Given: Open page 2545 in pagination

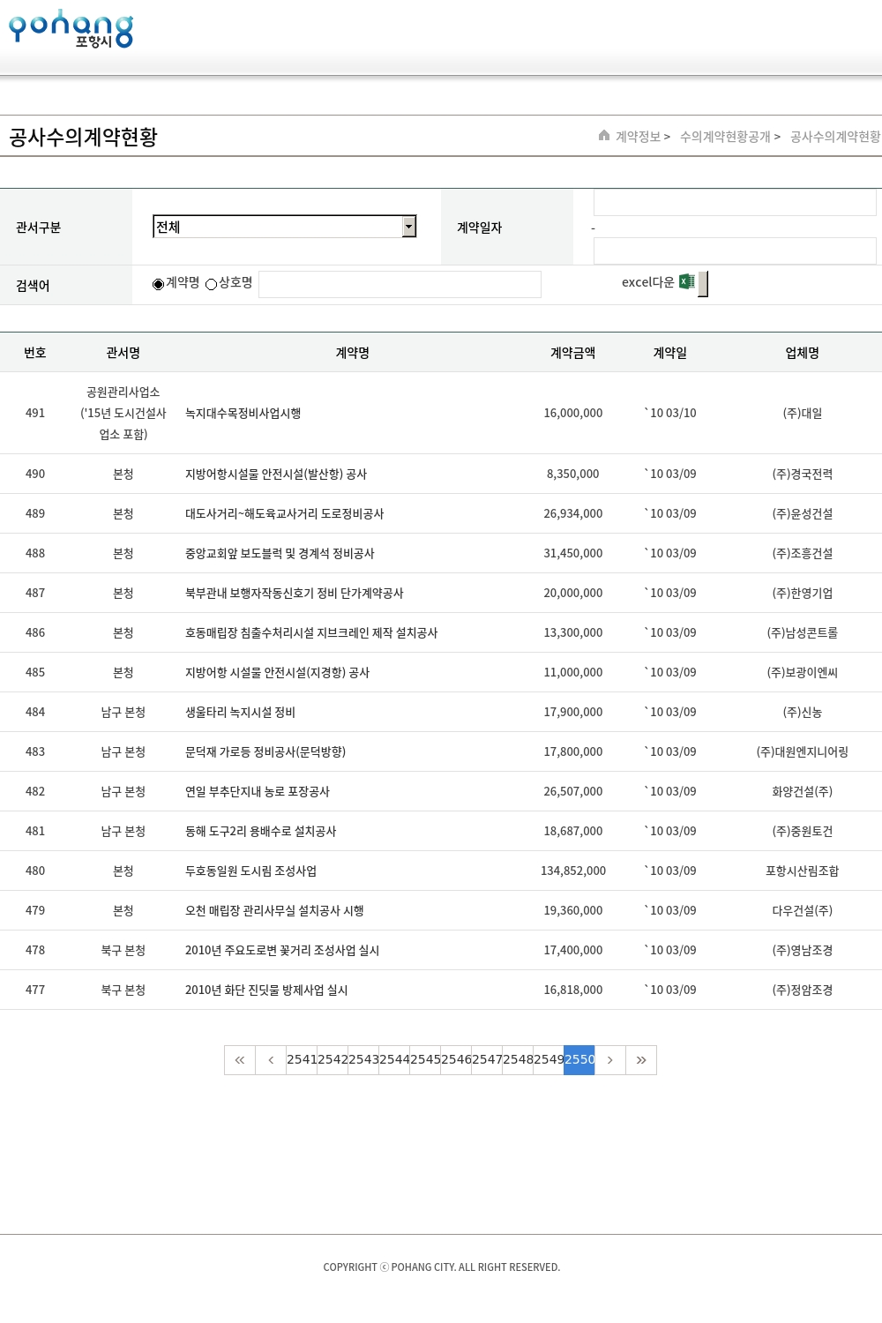Looking at the screenshot, I should pyautogui.click(x=425, y=1060).
